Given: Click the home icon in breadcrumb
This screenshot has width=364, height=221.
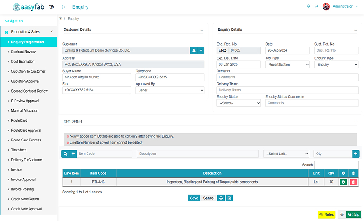Looking at the screenshot, I should pyautogui.click(x=60, y=19).
